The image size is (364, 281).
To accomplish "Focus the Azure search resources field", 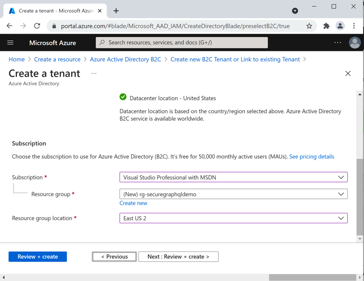I will [x=182, y=43].
